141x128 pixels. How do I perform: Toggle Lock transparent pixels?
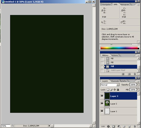click(x=108, y=90)
